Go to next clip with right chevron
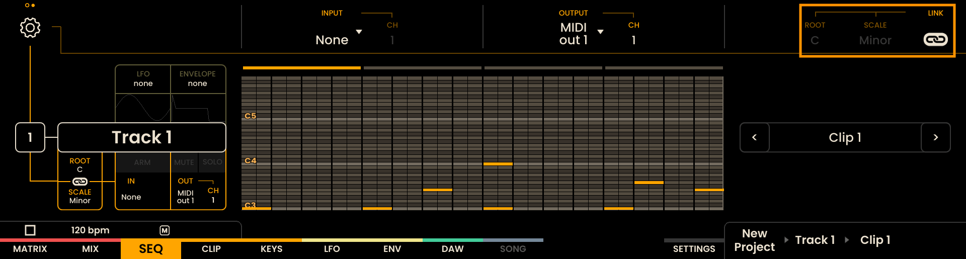966x259 pixels. (x=936, y=137)
